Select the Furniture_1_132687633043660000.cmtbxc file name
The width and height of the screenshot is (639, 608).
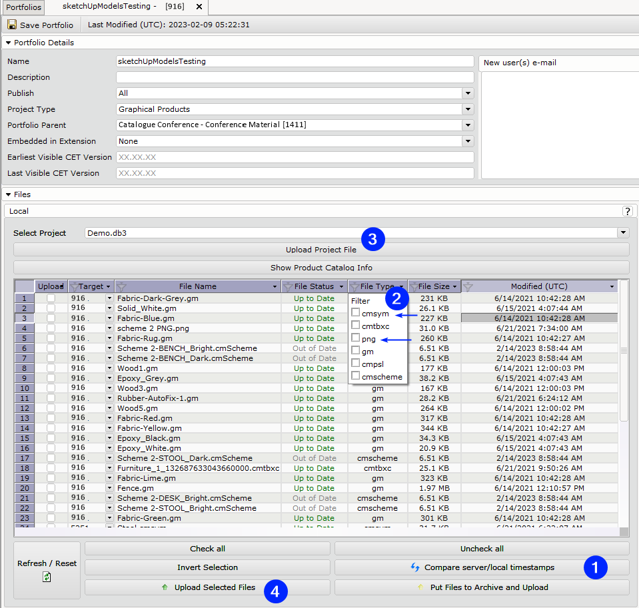click(x=198, y=468)
